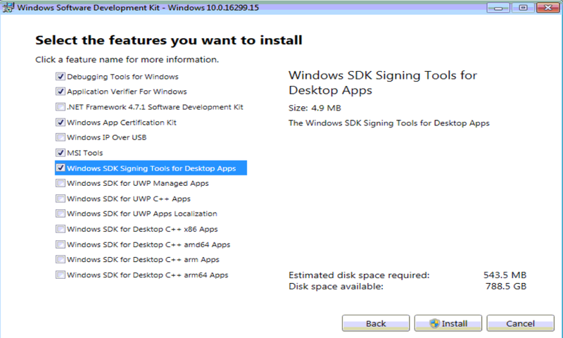The width and height of the screenshot is (563, 338).
Task: Enable .NET Framework 4.7.1 Software Development Kit
Action: (61, 107)
